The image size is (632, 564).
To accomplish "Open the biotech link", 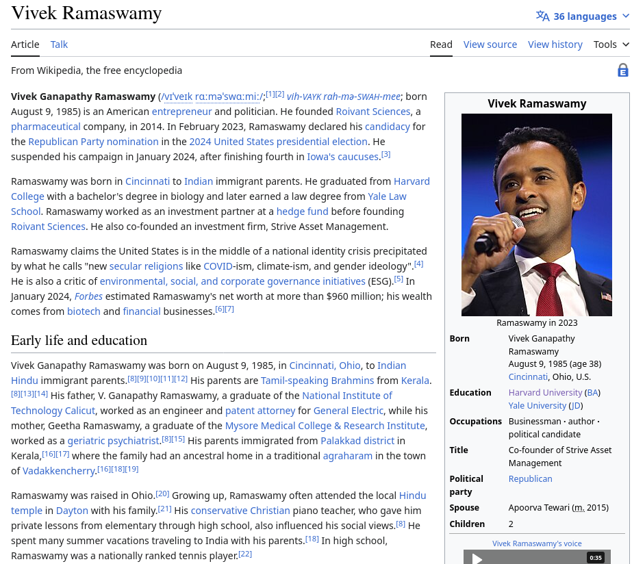I will pos(84,311).
